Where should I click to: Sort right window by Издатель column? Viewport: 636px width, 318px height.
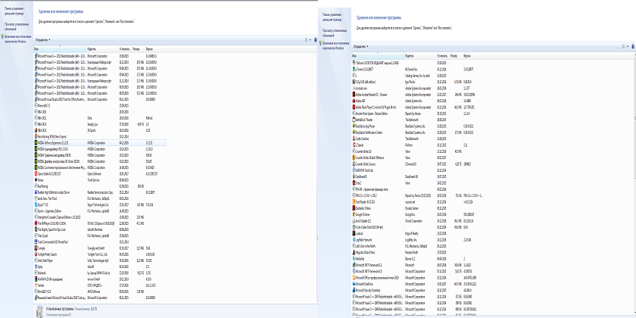(420, 55)
